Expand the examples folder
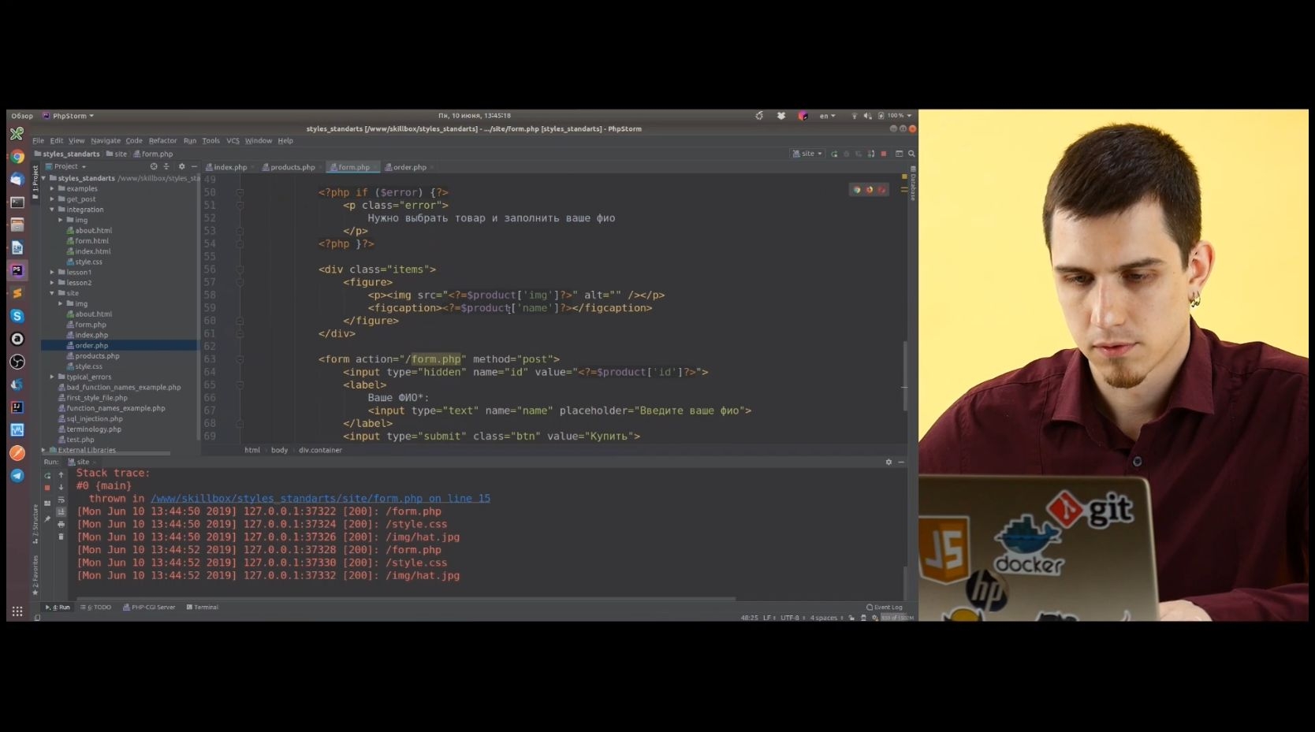Screen dimensions: 1315x732 pos(52,188)
